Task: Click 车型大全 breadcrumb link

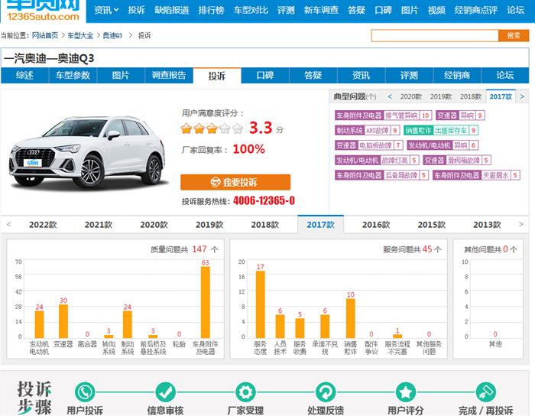Action: [80, 35]
